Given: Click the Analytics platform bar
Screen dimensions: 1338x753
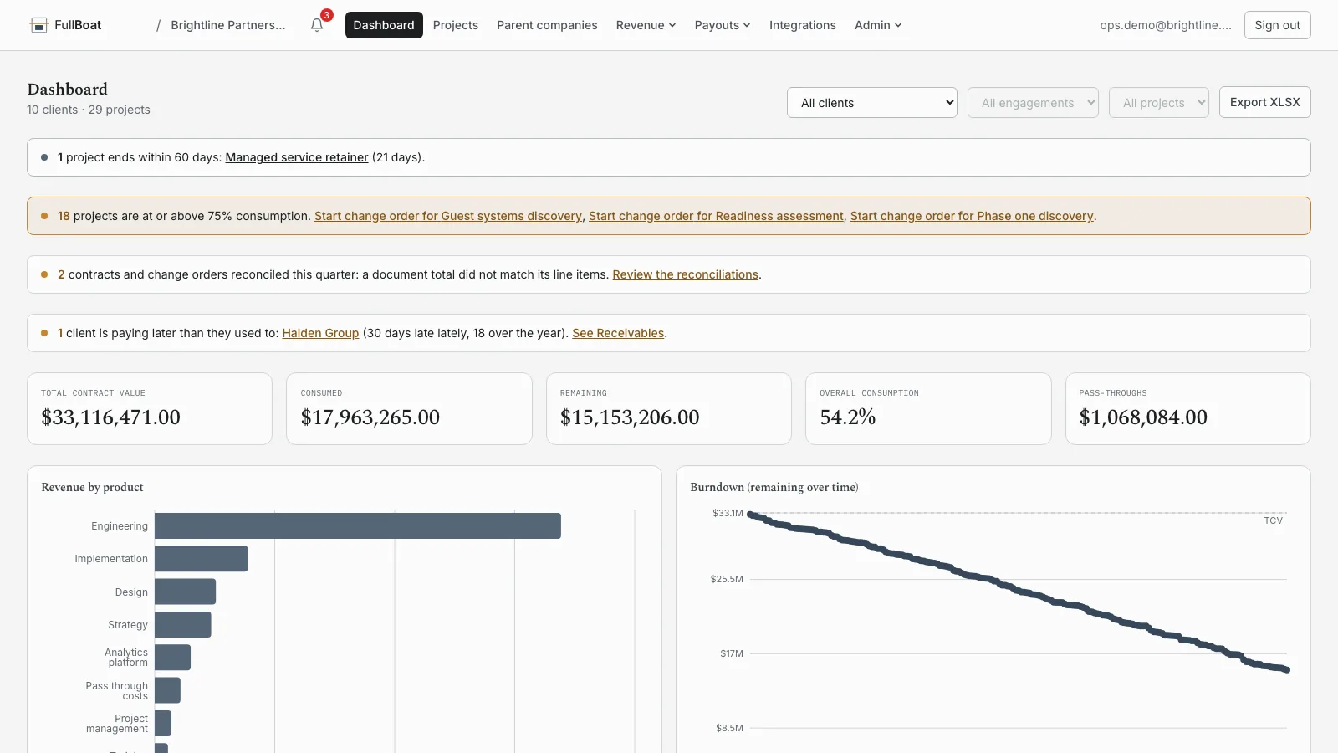Looking at the screenshot, I should tap(173, 658).
